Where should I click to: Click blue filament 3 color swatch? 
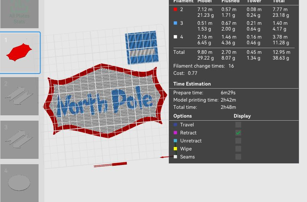coord(175,23)
